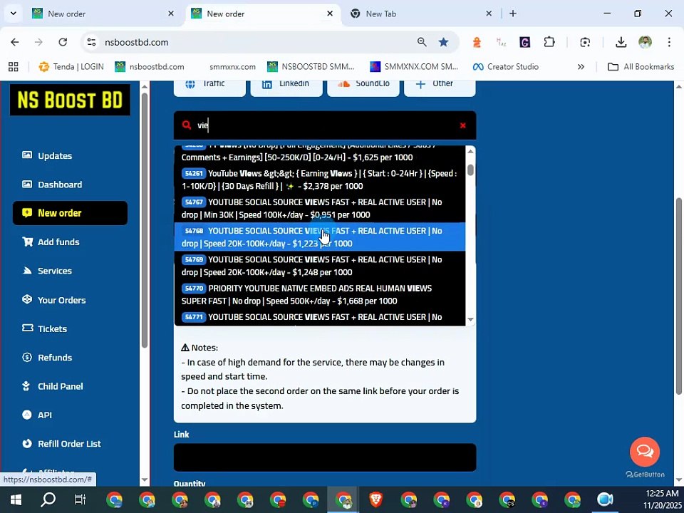The width and height of the screenshot is (684, 513).
Task: Open the Brave browser taskbar icon
Action: click(376, 499)
